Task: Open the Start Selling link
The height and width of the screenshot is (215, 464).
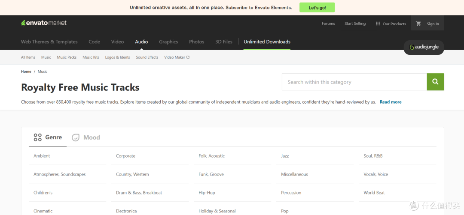Action: [355, 24]
